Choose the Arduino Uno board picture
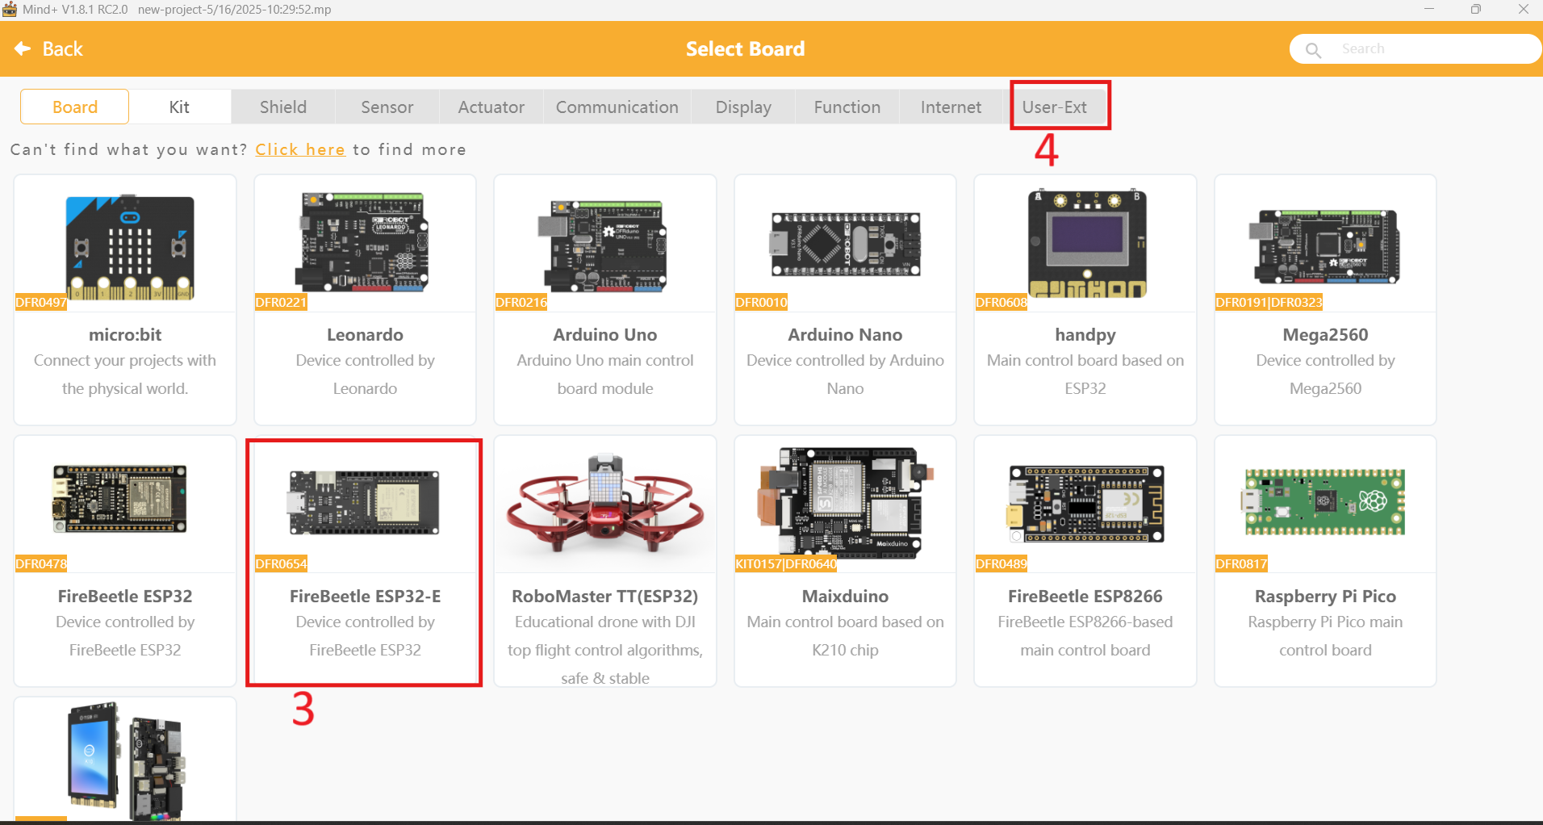Viewport: 1543px width, 825px height. (602, 246)
